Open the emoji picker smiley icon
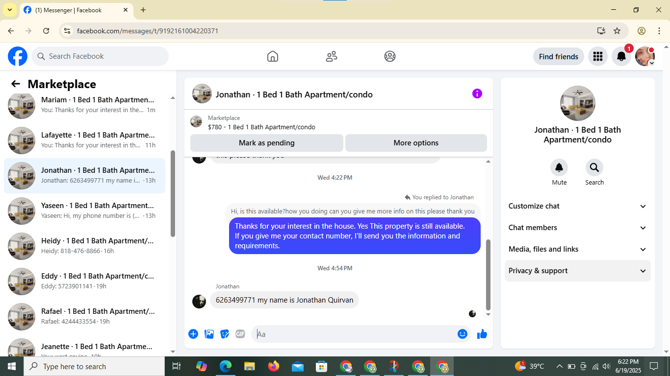 [x=463, y=334]
